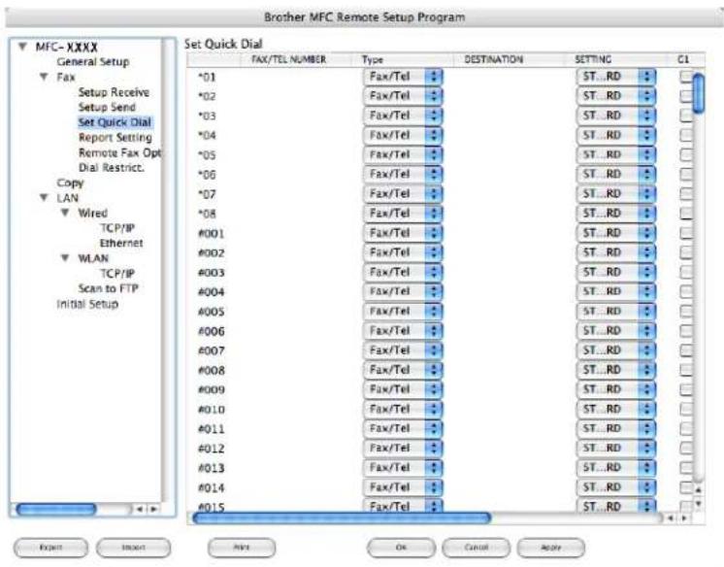The height and width of the screenshot is (567, 724).
Task: Click the Cancel button
Action: 477,548
